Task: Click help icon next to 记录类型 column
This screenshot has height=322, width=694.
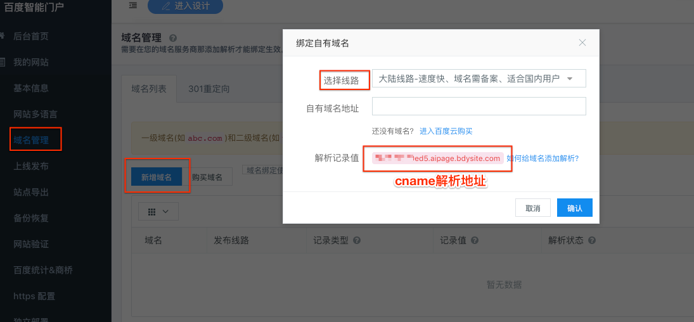Action: (357, 241)
